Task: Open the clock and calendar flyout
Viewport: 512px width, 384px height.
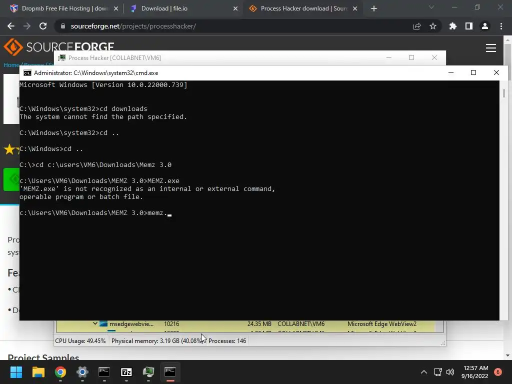Action: [x=475, y=372]
